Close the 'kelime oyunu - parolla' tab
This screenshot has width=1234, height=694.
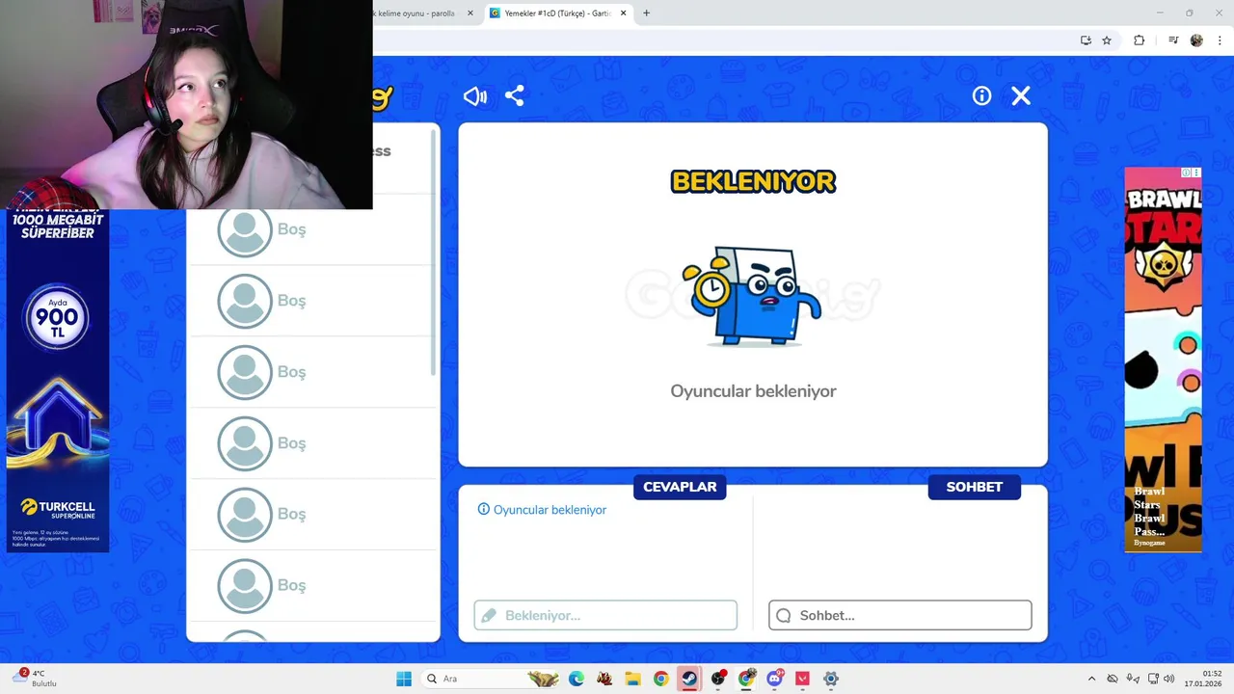point(470,13)
